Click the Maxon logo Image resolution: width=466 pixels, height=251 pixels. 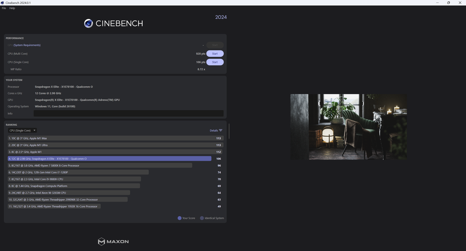tap(113, 242)
